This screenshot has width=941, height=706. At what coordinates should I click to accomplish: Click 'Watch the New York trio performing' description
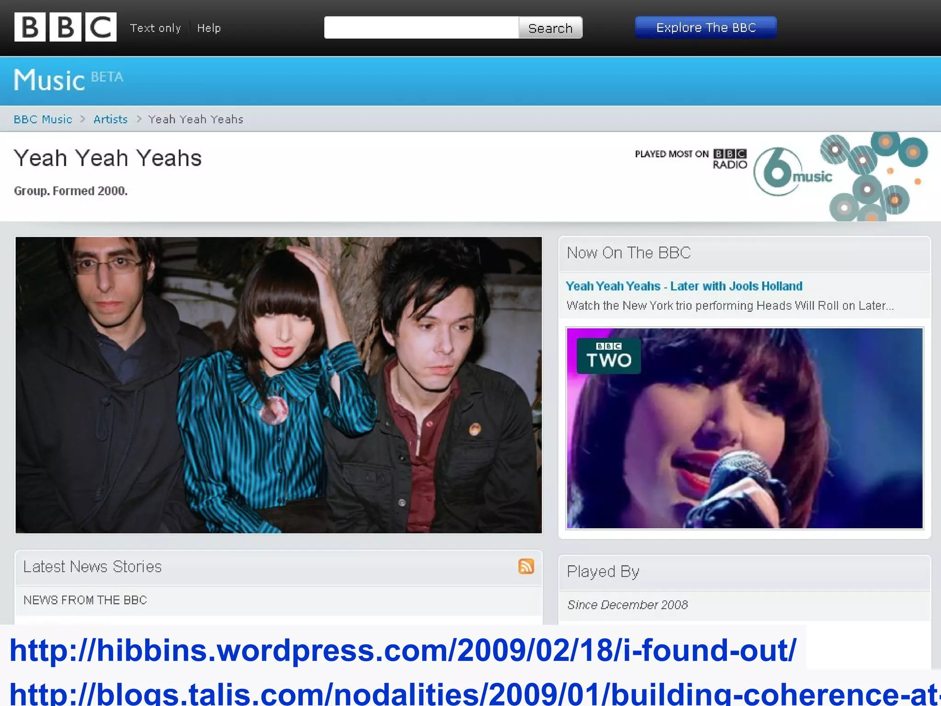pos(730,306)
